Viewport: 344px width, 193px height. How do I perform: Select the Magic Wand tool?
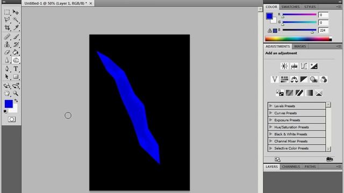(16, 20)
